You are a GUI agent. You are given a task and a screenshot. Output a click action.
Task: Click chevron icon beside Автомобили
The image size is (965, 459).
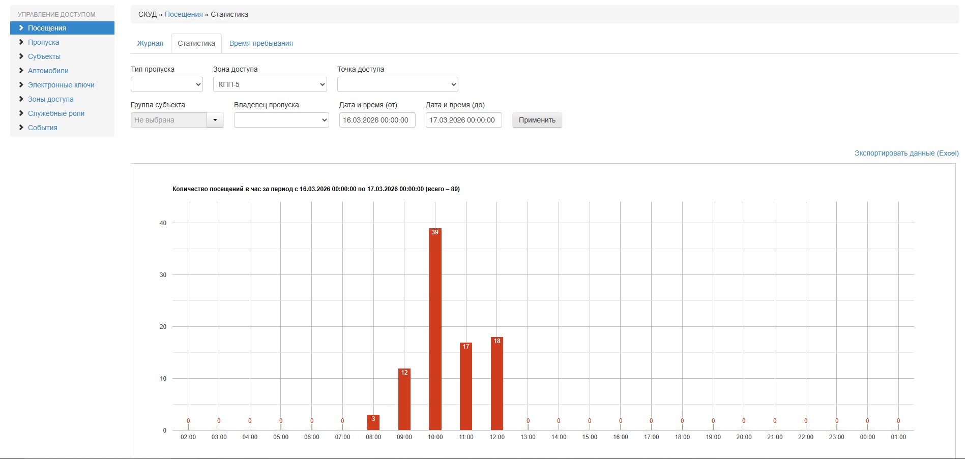21,71
